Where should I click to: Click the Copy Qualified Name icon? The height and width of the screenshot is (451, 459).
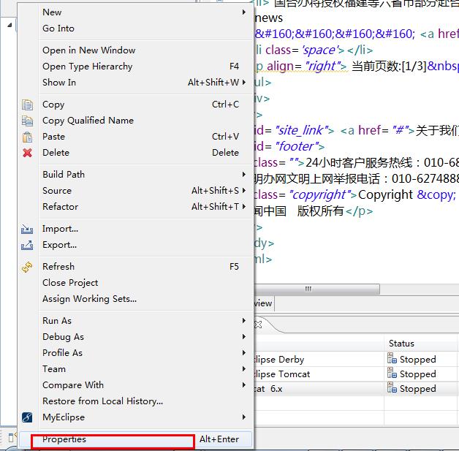[28, 121]
